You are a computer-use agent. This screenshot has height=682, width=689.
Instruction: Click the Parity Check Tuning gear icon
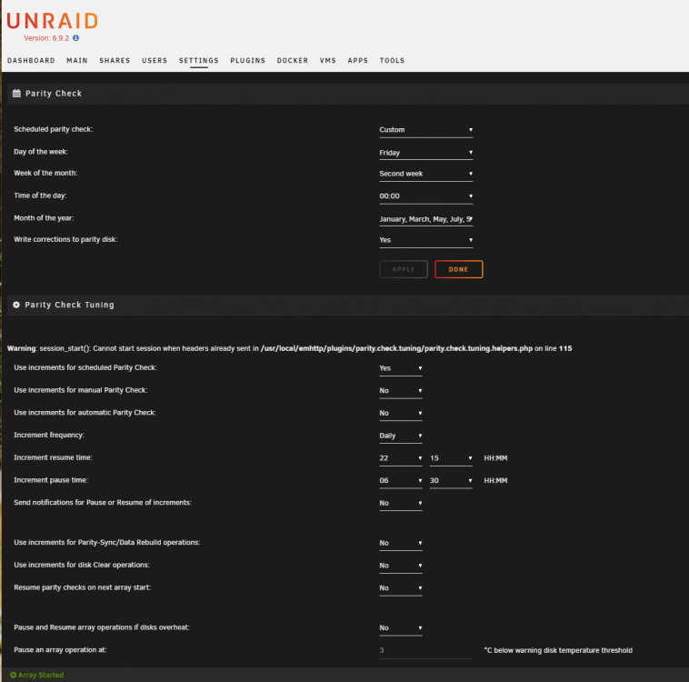point(16,305)
